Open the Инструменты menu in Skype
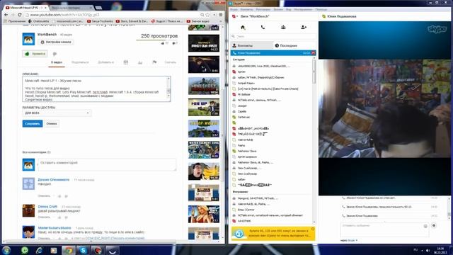453x255 pixels. (x=303, y=9)
